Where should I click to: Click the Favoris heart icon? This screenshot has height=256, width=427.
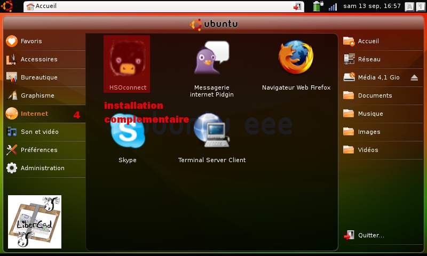[12, 41]
